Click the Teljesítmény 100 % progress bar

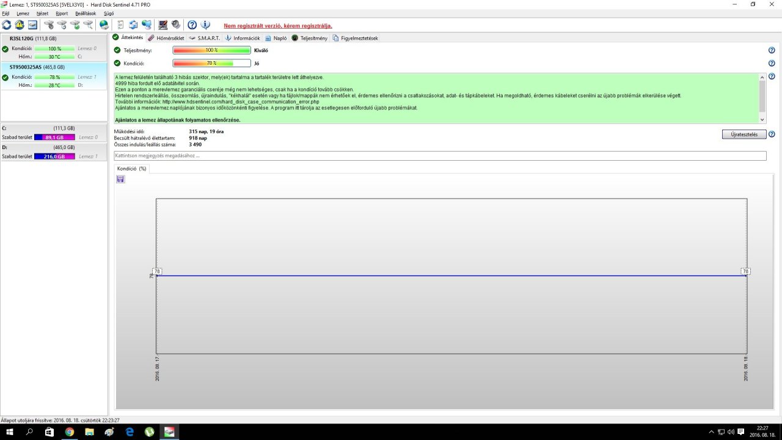212,50
